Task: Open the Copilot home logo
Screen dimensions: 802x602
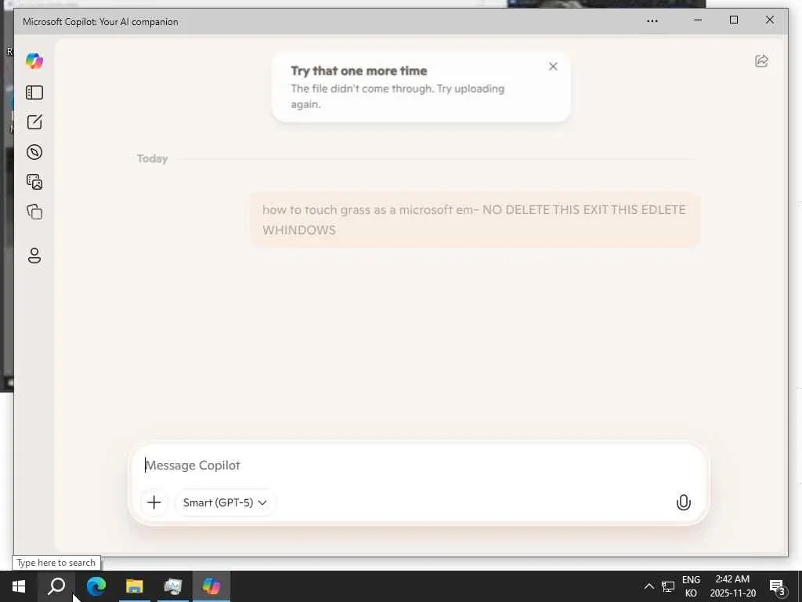Action: 34,61
